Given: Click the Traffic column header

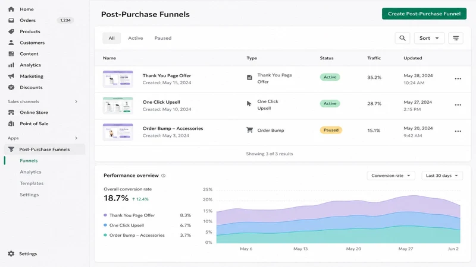Looking at the screenshot, I should (374, 58).
